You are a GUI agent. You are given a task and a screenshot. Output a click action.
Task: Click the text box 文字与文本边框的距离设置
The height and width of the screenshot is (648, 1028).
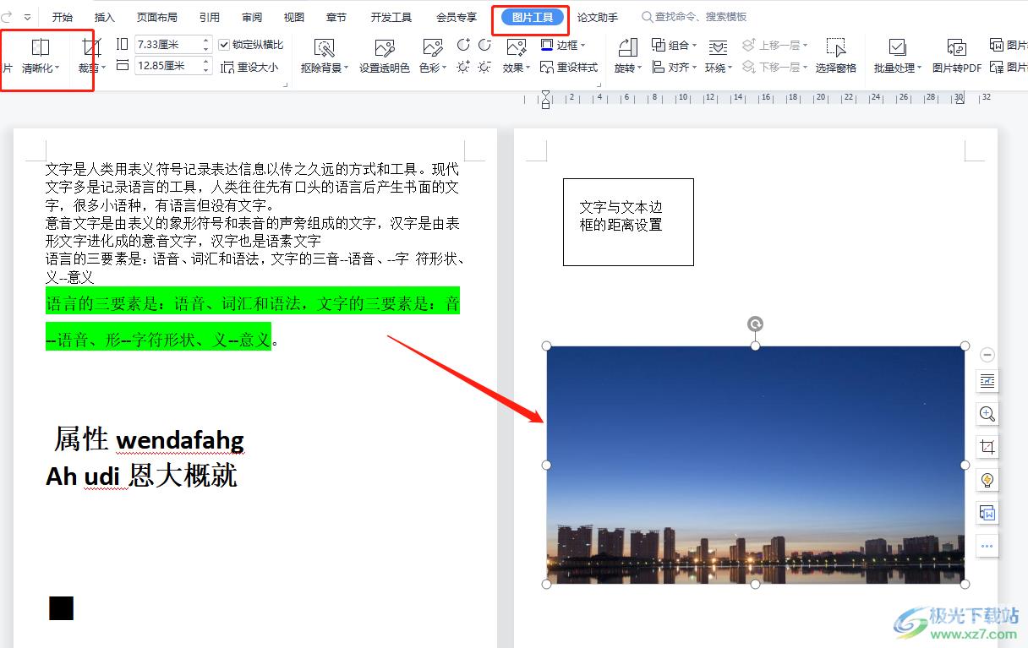click(628, 222)
